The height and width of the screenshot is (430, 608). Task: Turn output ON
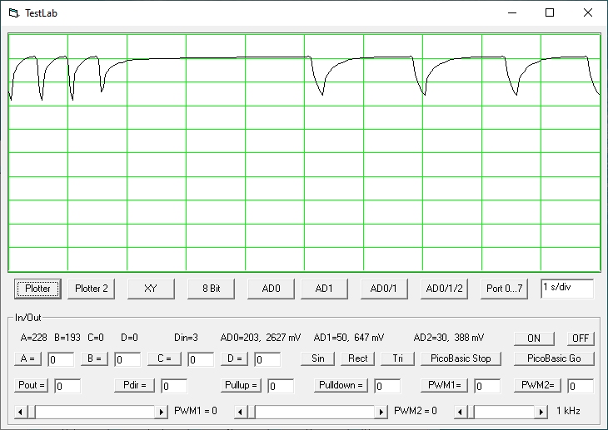[534, 339]
